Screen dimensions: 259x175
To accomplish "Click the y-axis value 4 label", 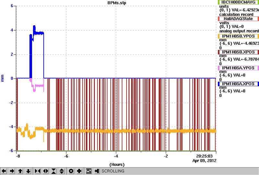I will tap(12, 30).
